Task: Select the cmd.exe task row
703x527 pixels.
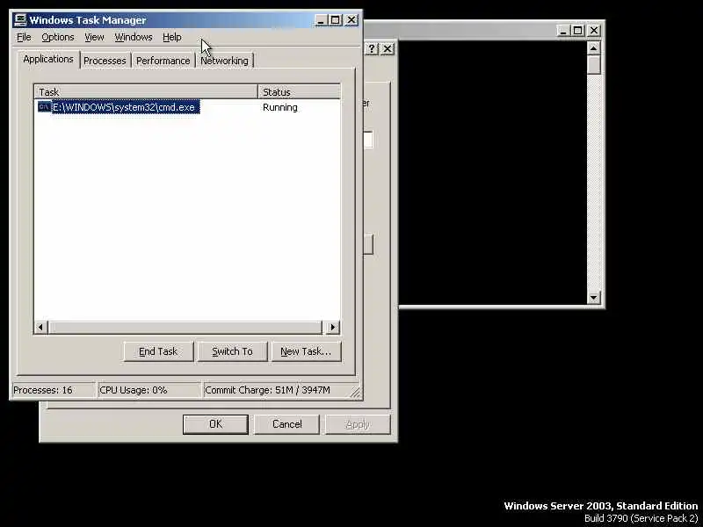Action: pos(187,107)
